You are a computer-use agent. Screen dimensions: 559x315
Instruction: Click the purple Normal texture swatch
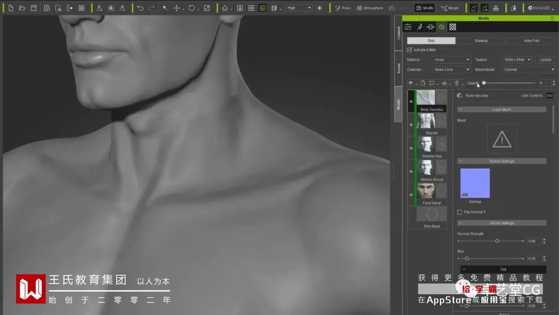tap(475, 183)
